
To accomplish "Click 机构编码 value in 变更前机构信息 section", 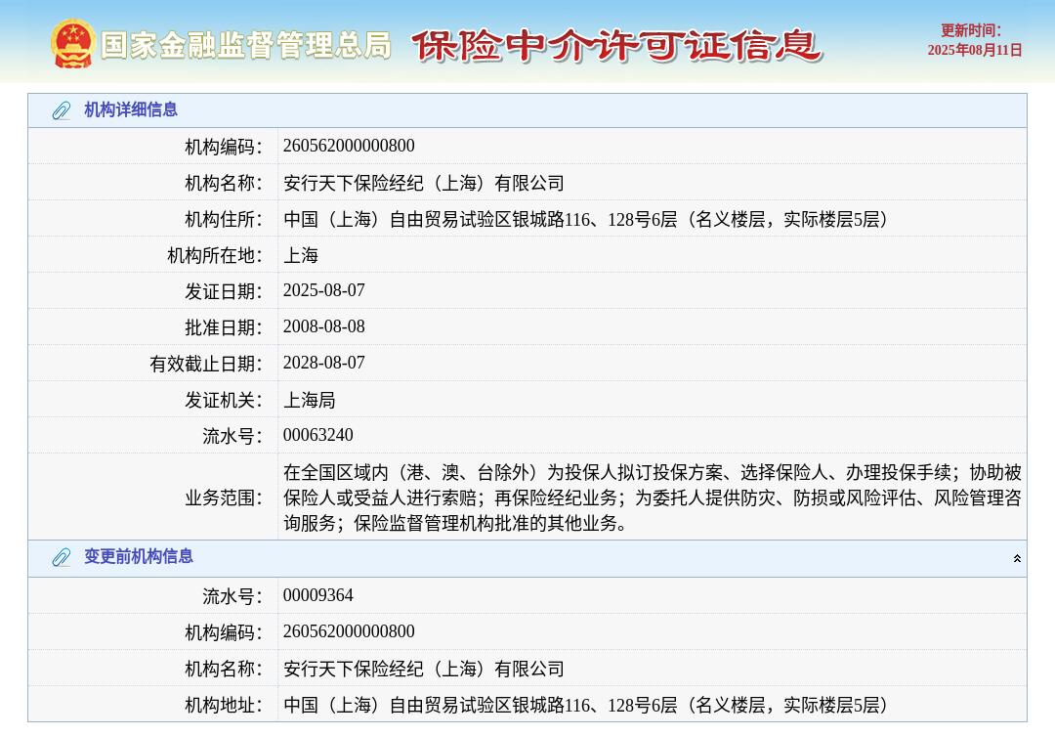I will 349,631.
